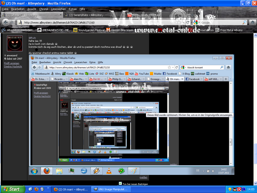Viewport: 257px width, 193px height.
Task: Reload the current page
Action: point(188,22)
